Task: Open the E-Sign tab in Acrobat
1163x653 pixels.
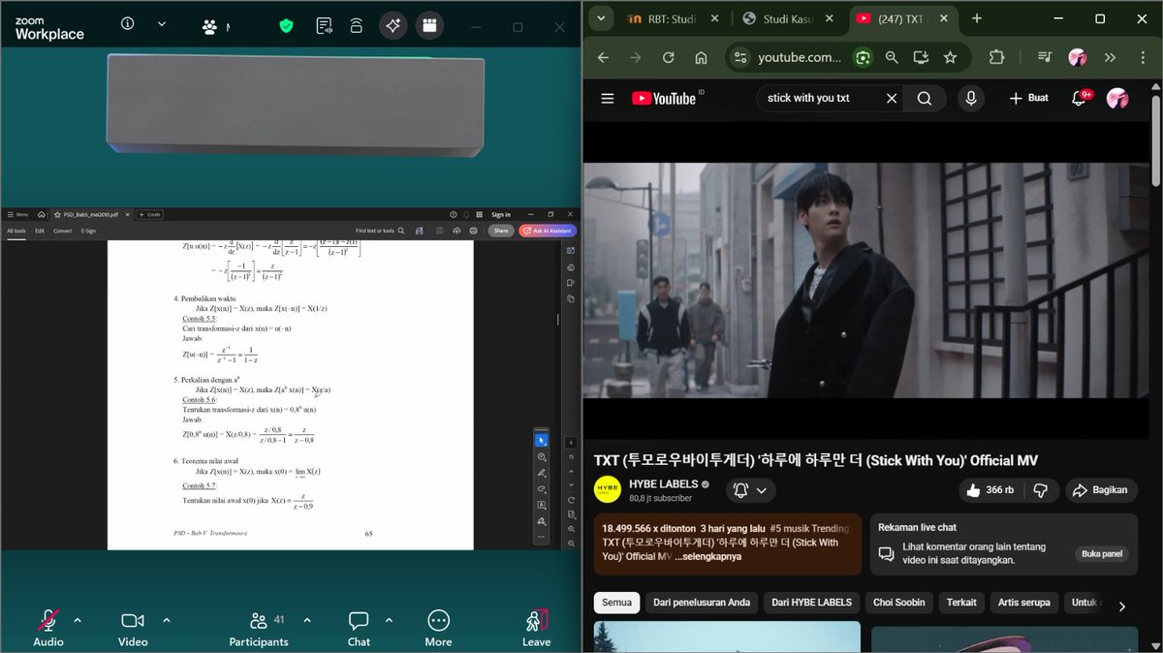Action: (88, 231)
